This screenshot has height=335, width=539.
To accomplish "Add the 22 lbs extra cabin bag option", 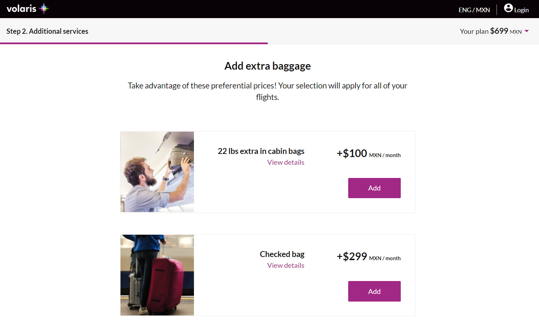I will click(374, 188).
